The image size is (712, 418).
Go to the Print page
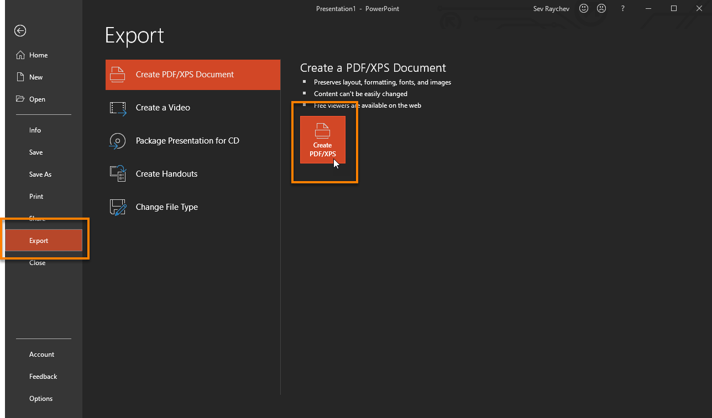36,197
